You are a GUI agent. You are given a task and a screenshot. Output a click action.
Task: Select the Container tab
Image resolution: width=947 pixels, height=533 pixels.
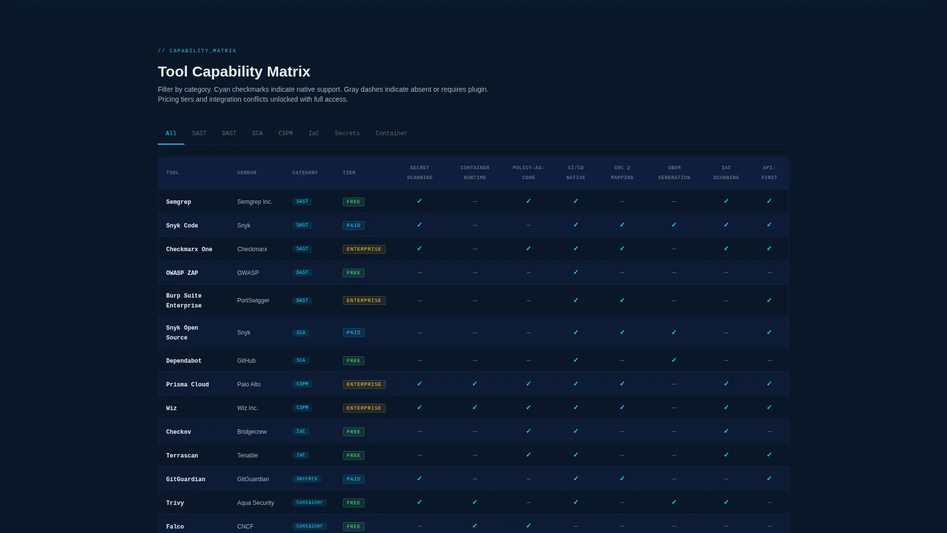coord(392,133)
